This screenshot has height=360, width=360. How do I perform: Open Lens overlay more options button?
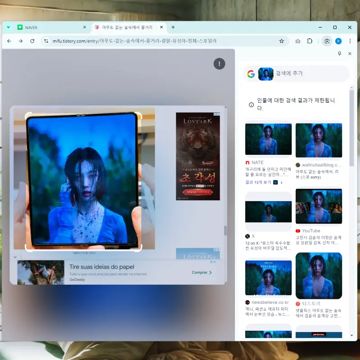coord(219,63)
